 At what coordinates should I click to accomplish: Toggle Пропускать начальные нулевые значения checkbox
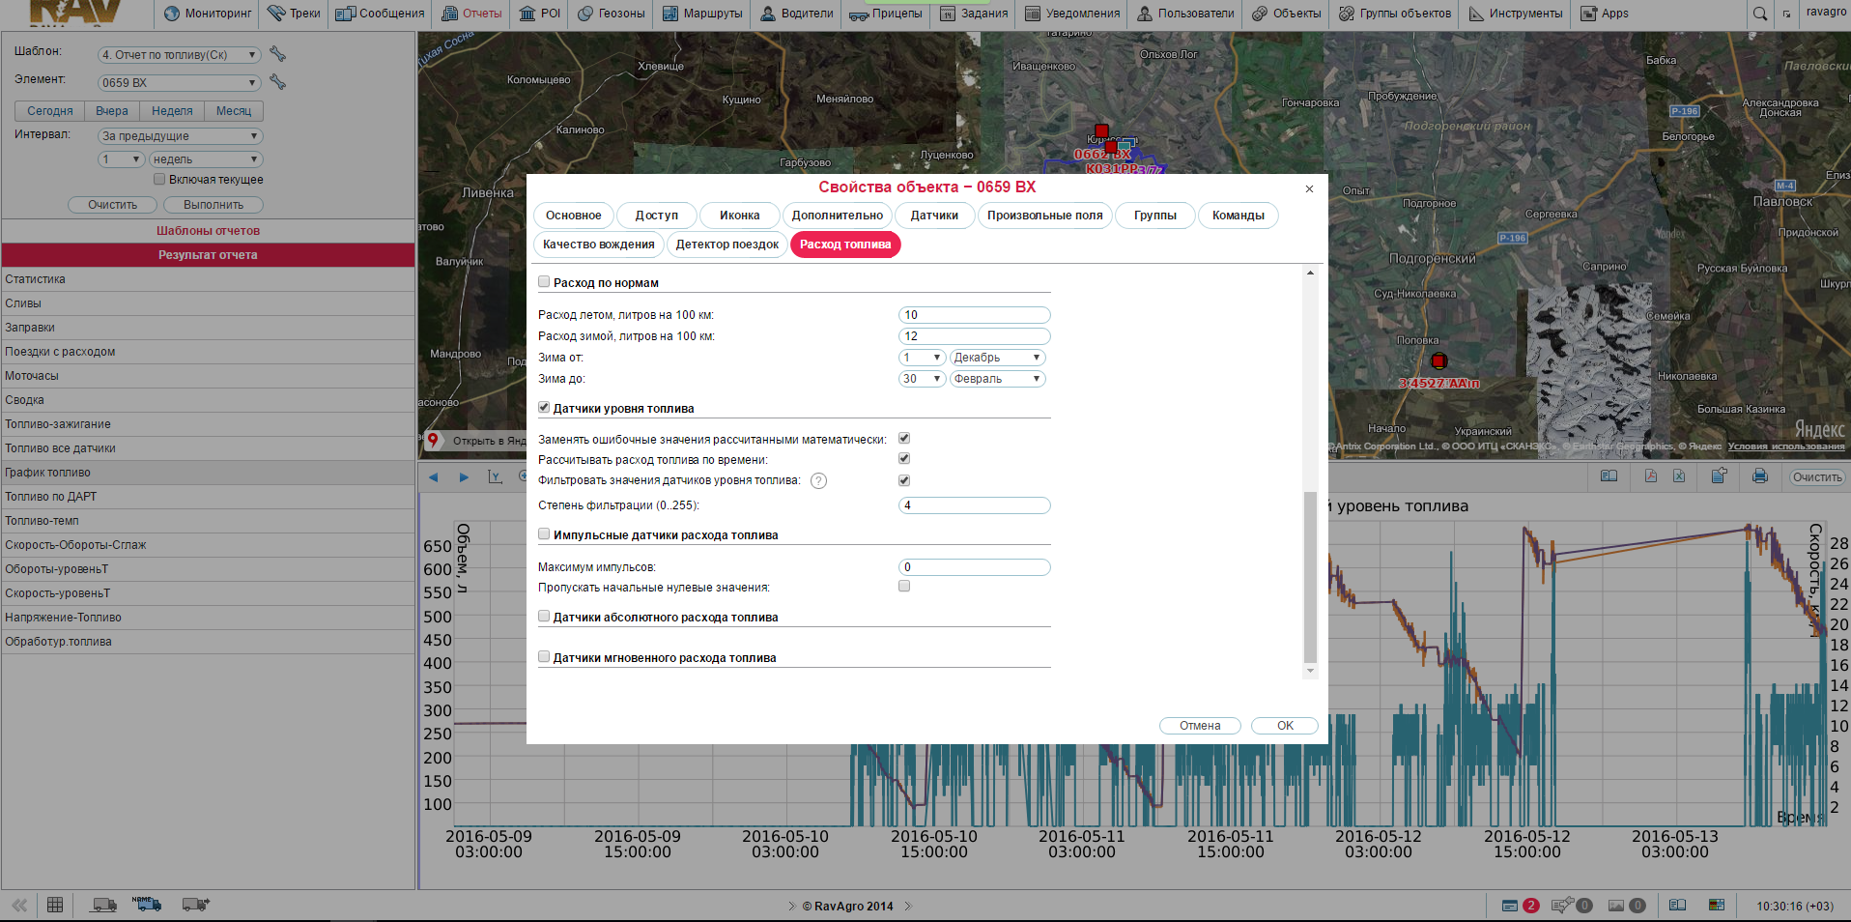point(904,587)
